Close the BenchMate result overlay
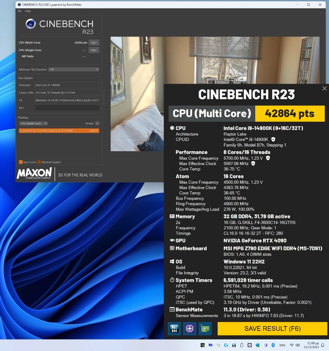329x351 pixels. coord(324,88)
